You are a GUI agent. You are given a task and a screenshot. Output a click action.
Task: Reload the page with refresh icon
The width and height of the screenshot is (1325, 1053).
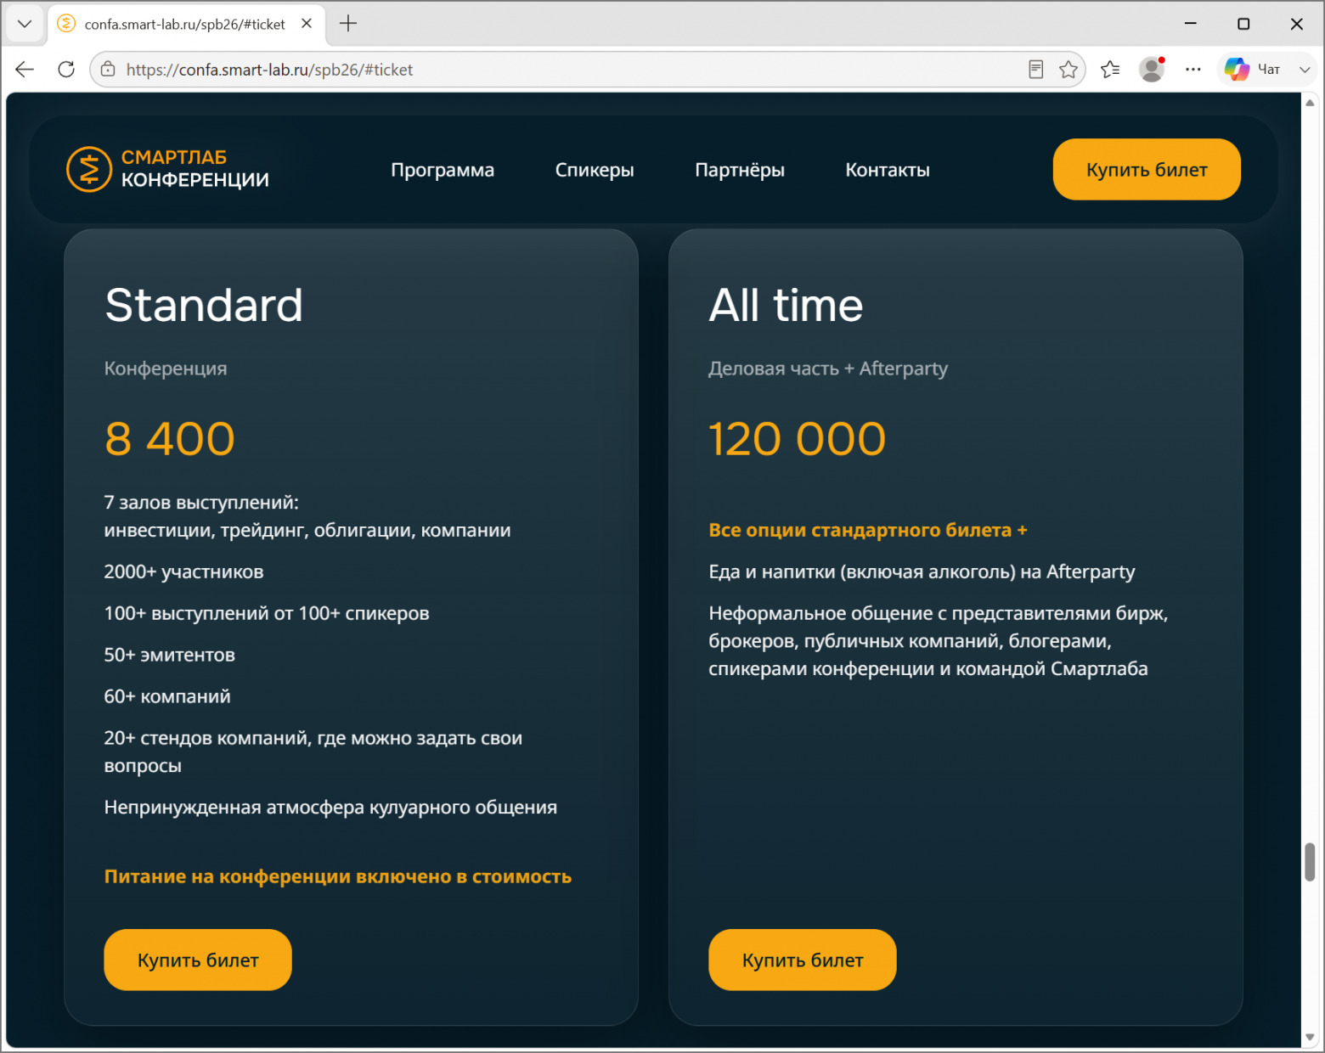coord(66,70)
